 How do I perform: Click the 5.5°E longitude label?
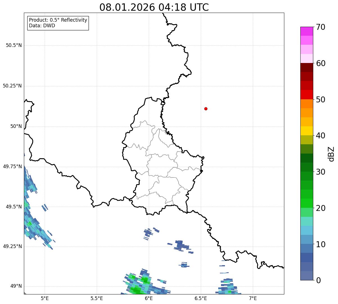[97, 298]
